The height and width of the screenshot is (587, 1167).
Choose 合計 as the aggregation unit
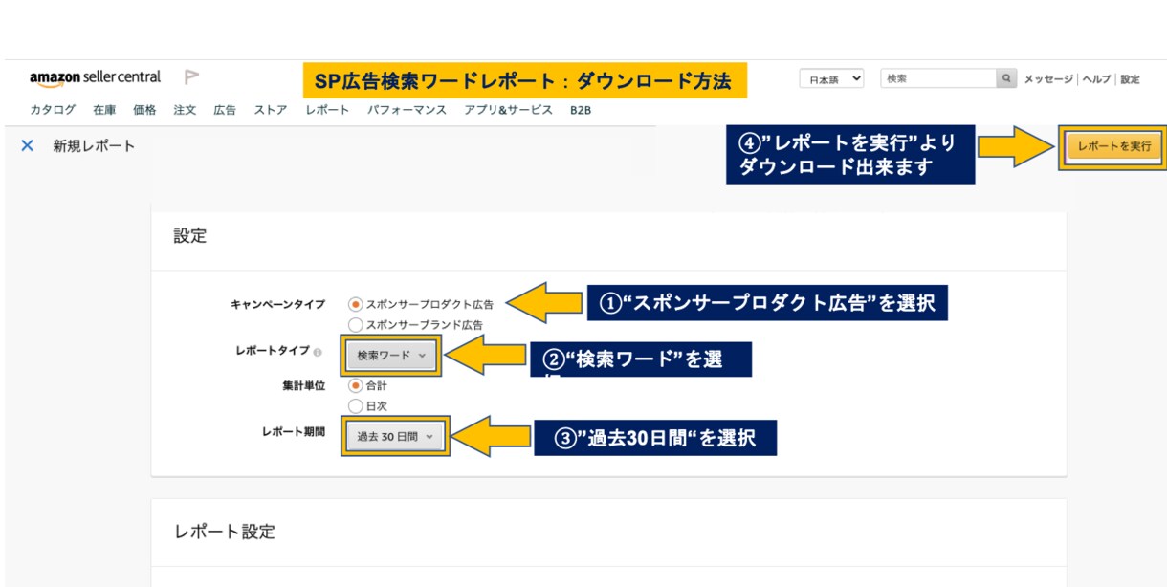coord(356,386)
